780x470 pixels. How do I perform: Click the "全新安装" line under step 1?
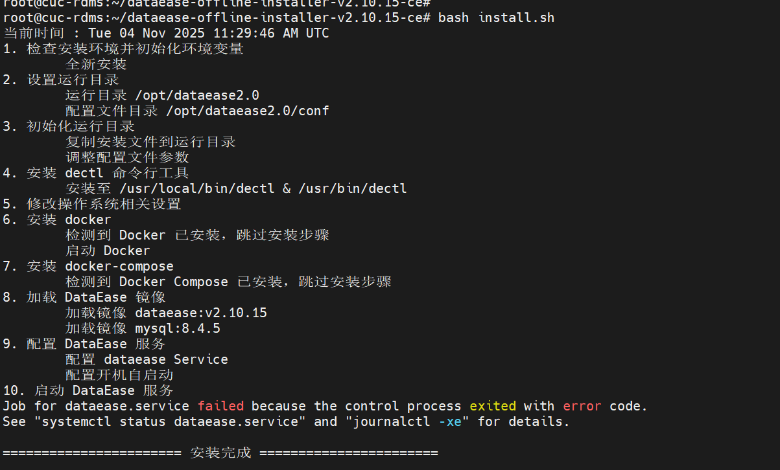click(96, 64)
